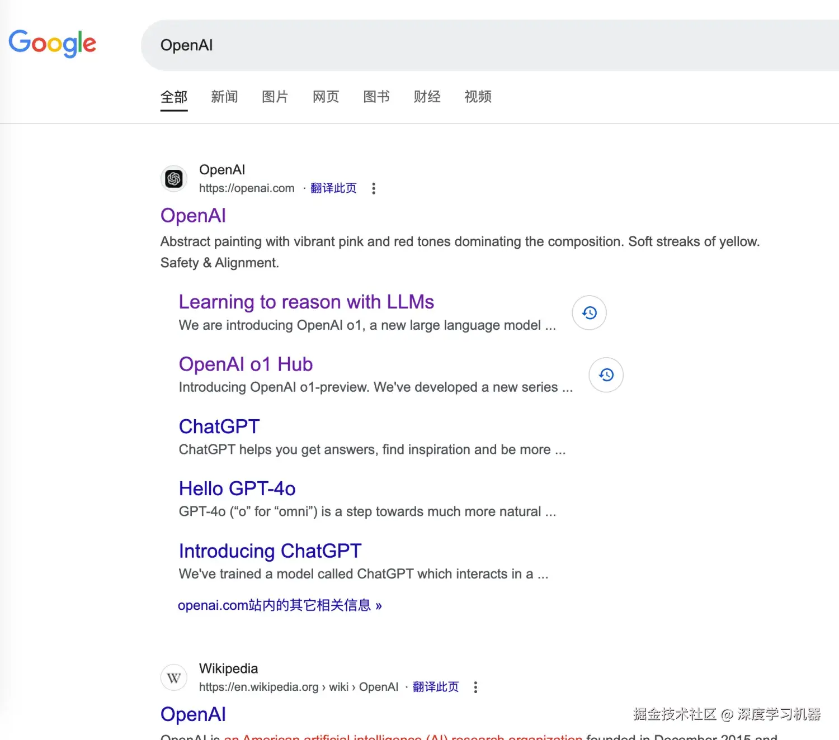The height and width of the screenshot is (740, 839).
Task: Open the three-dot menu for the Wikipedia result
Action: click(x=475, y=686)
